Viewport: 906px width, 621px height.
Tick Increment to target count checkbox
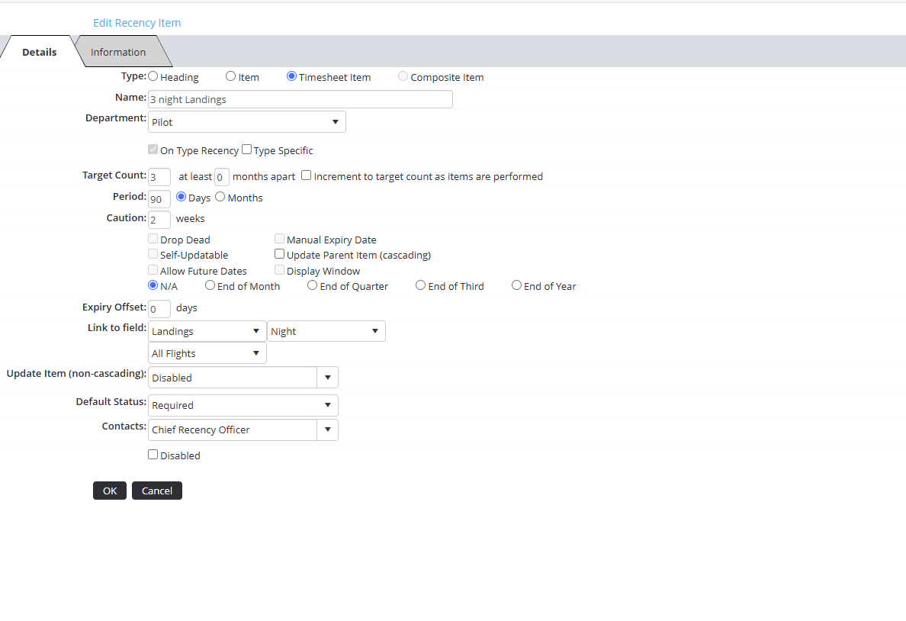(307, 175)
